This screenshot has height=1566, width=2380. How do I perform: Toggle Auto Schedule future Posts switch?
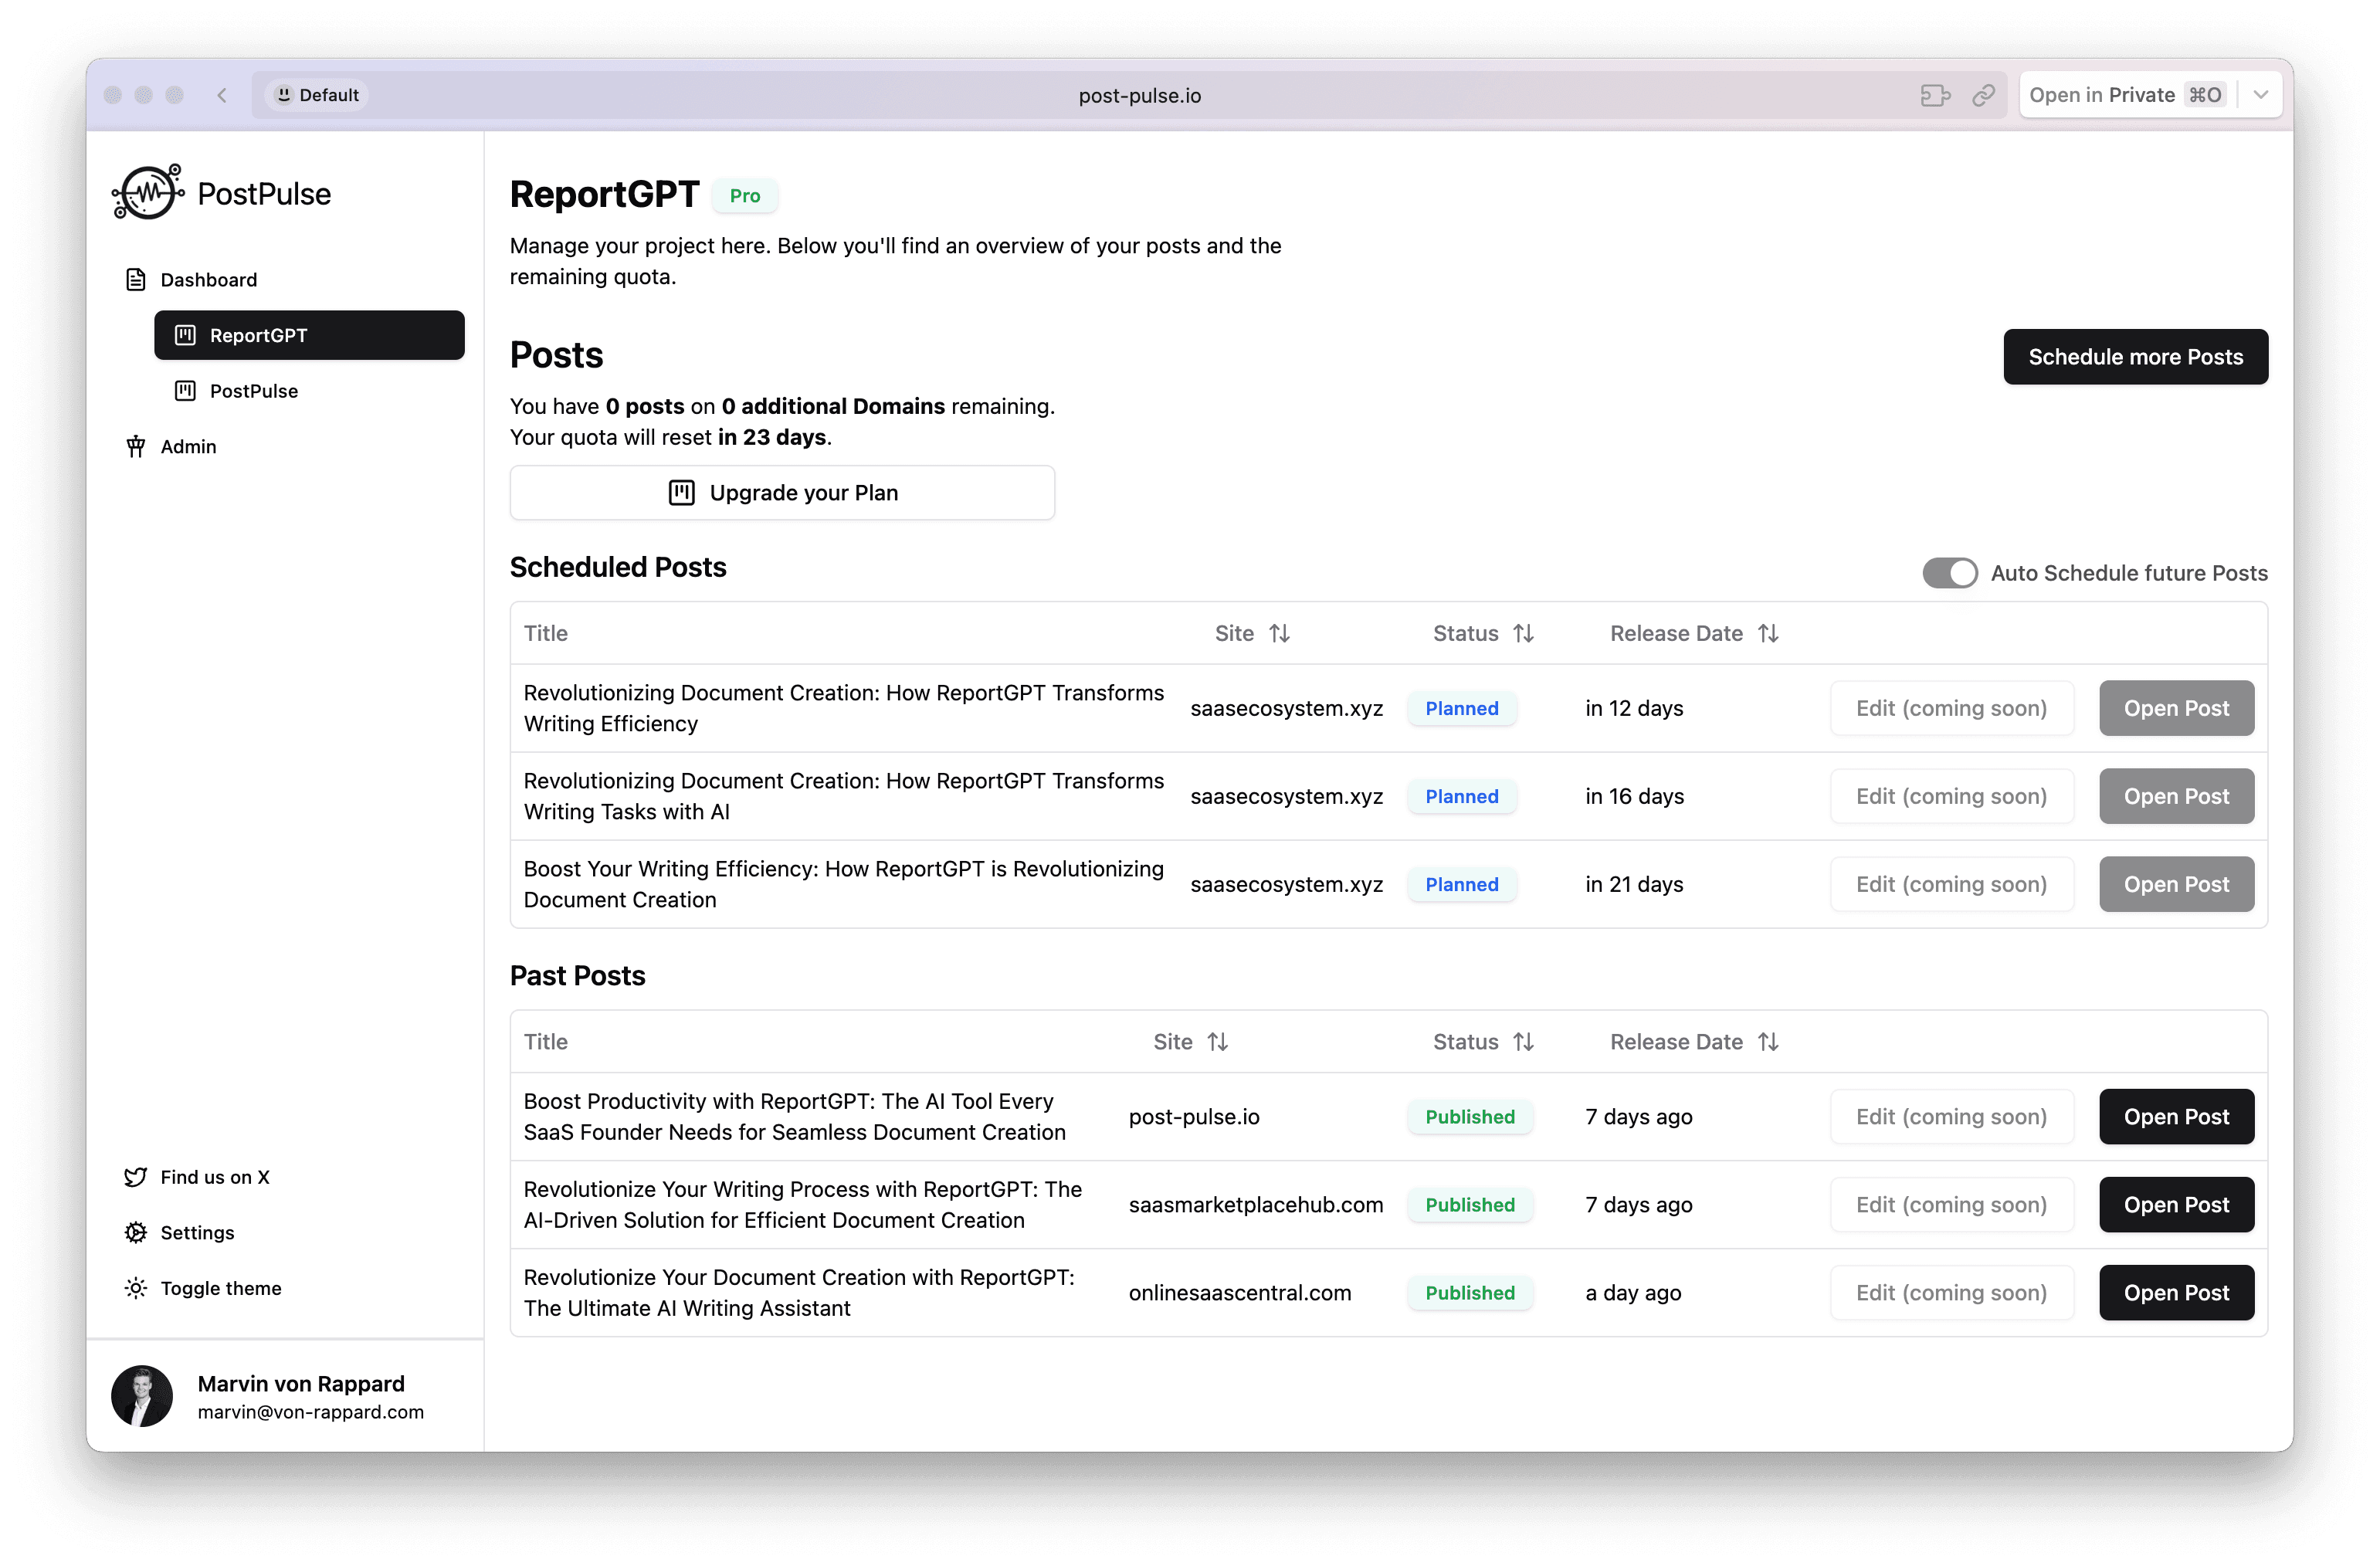(1949, 573)
